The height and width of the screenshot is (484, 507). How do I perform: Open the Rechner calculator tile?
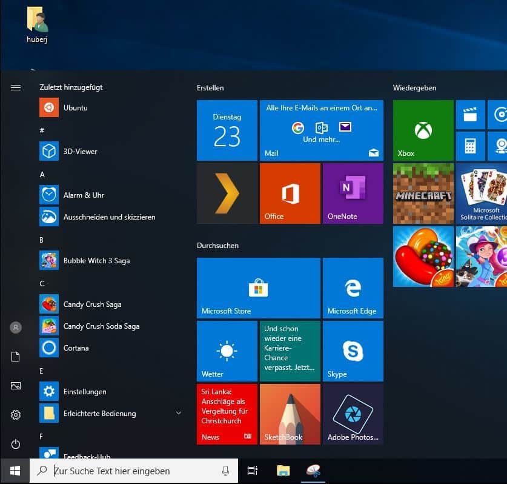(471, 146)
